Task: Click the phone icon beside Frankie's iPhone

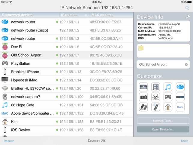Action: click(x=5, y=72)
